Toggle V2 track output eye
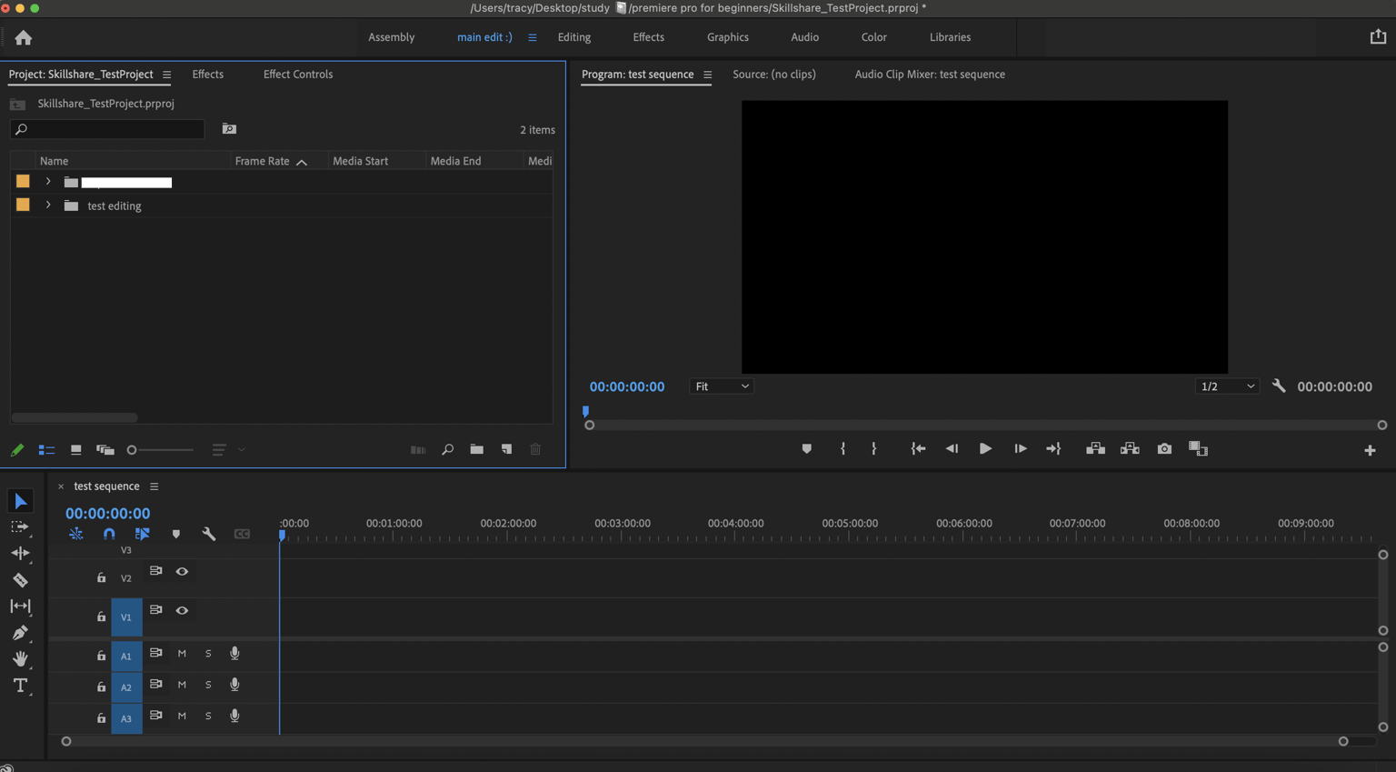1396x772 pixels. (182, 571)
